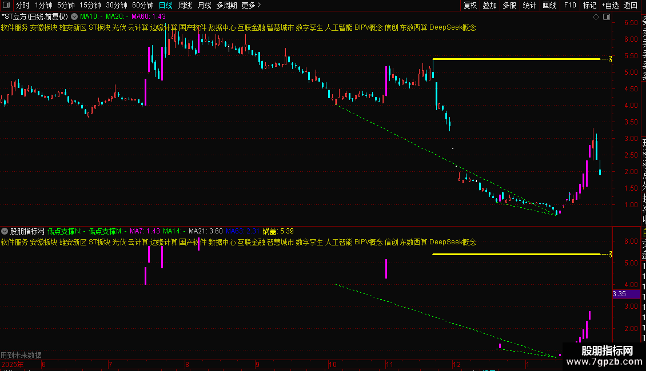The width and height of the screenshot is (646, 371).
Task: Click the 叠加 overlay button
Action: 490,5
